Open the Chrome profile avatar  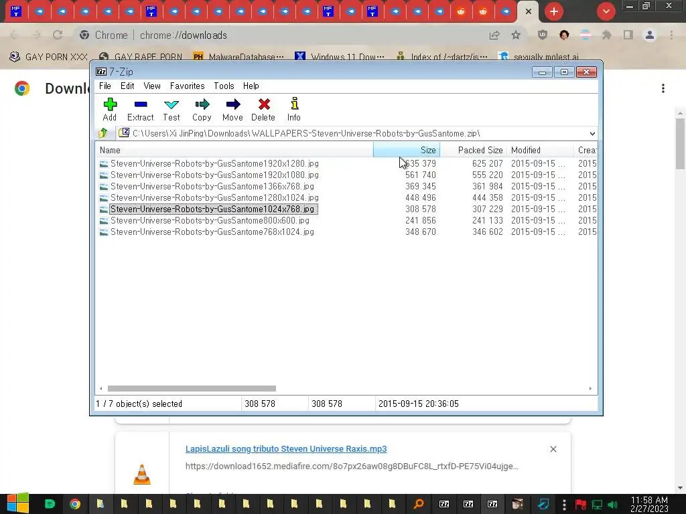650,35
